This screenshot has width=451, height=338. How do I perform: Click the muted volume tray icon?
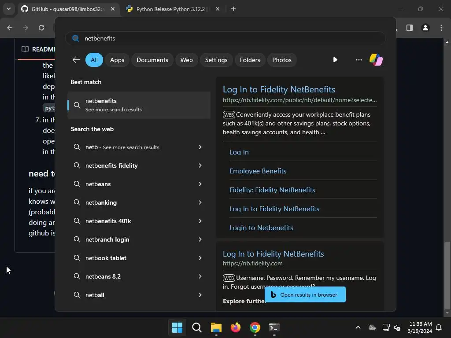point(397,327)
